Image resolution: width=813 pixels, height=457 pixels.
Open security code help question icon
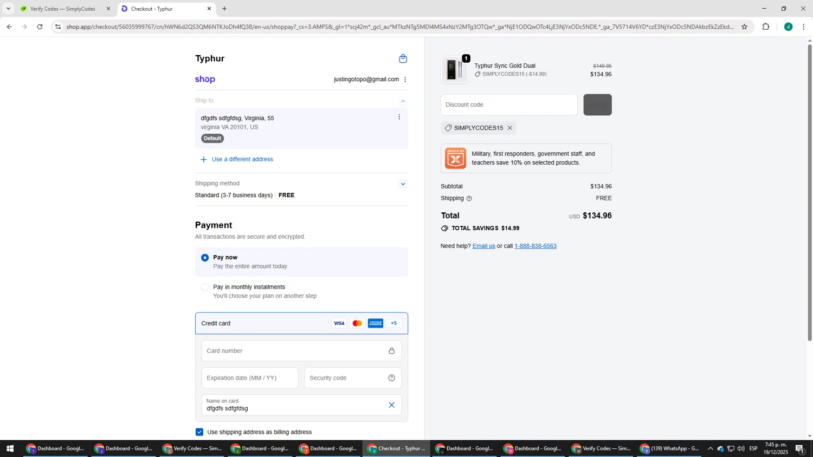391,378
